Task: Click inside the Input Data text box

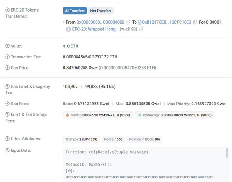Action: pos(146,165)
